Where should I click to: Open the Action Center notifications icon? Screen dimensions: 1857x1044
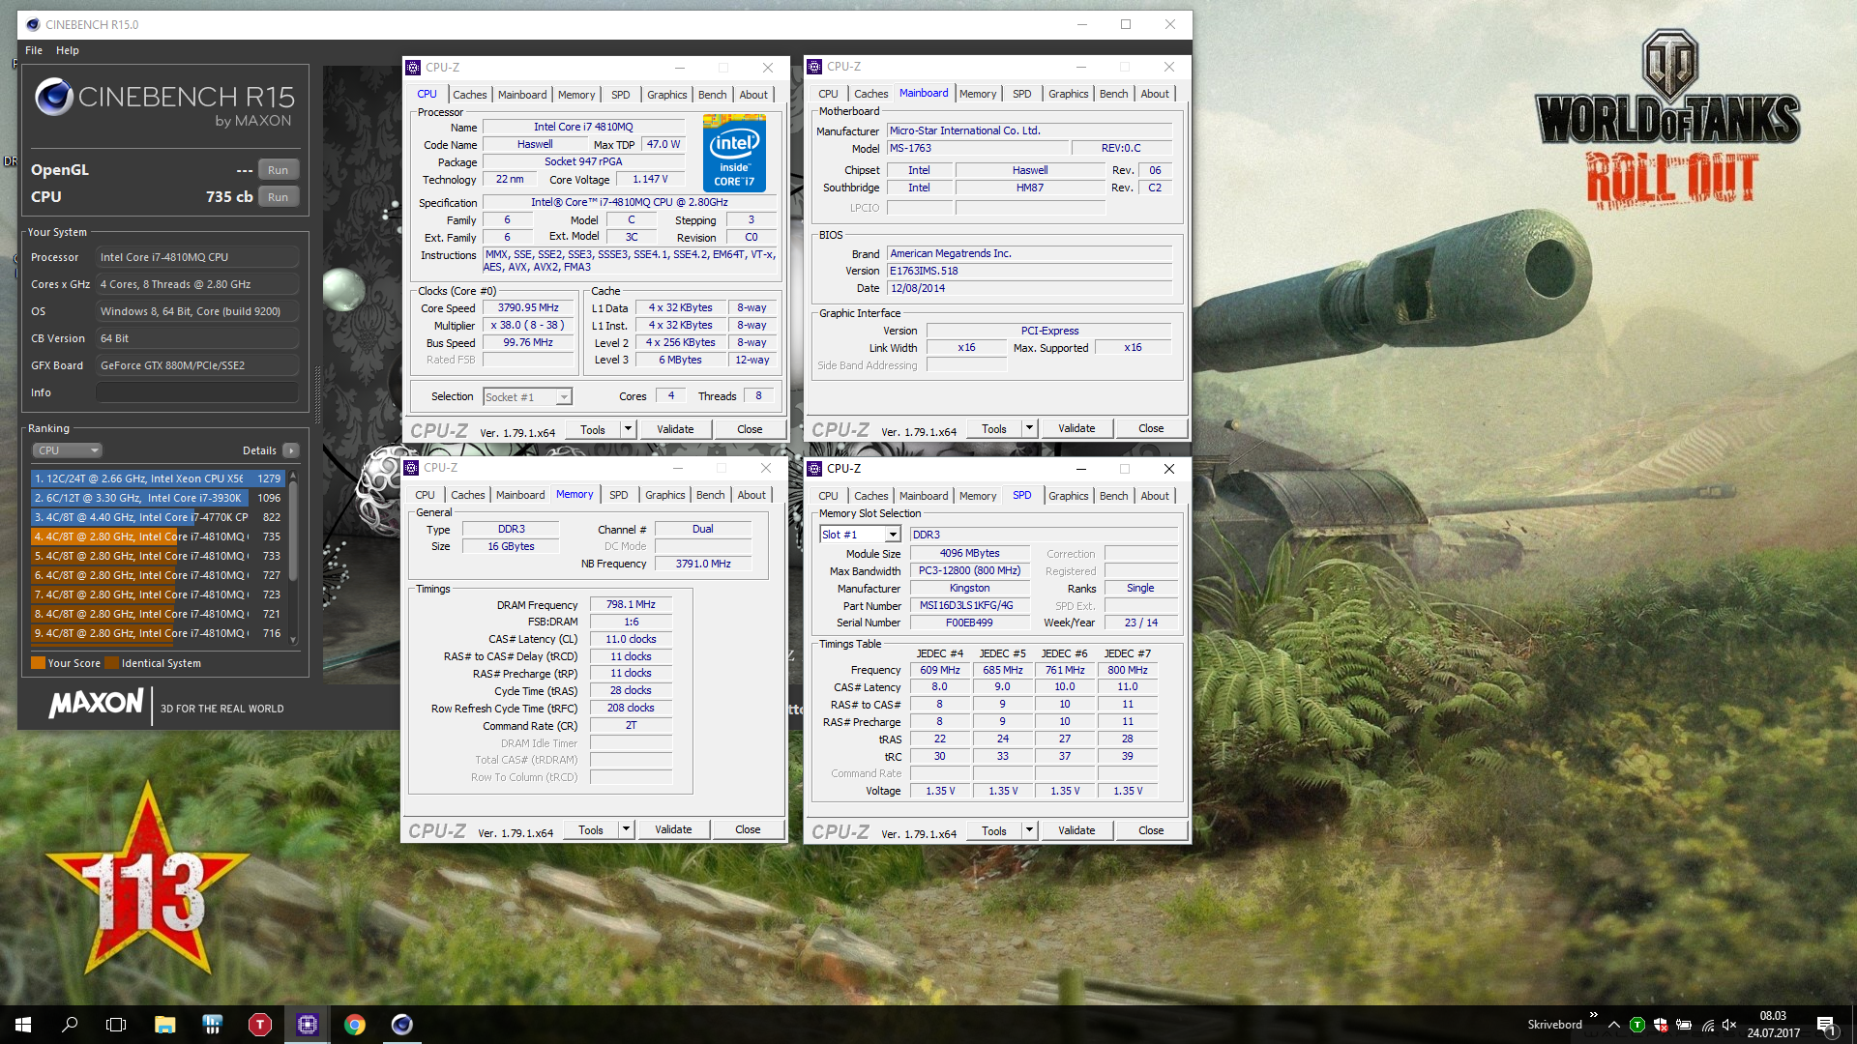click(x=1825, y=1025)
